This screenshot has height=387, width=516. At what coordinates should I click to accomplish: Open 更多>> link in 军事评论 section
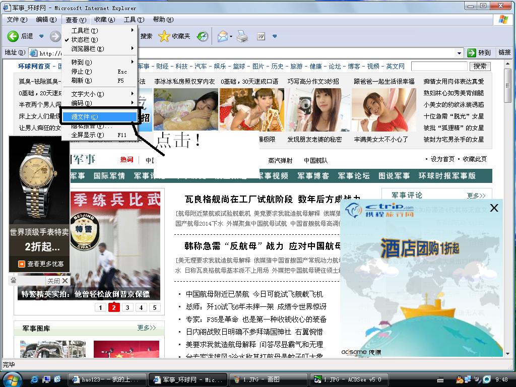pos(476,196)
